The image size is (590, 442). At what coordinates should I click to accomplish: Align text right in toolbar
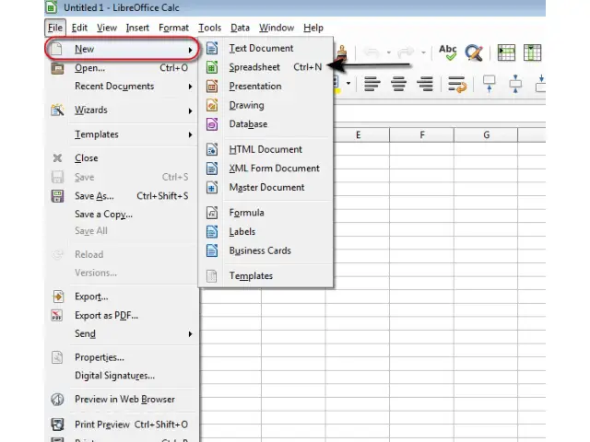click(425, 84)
